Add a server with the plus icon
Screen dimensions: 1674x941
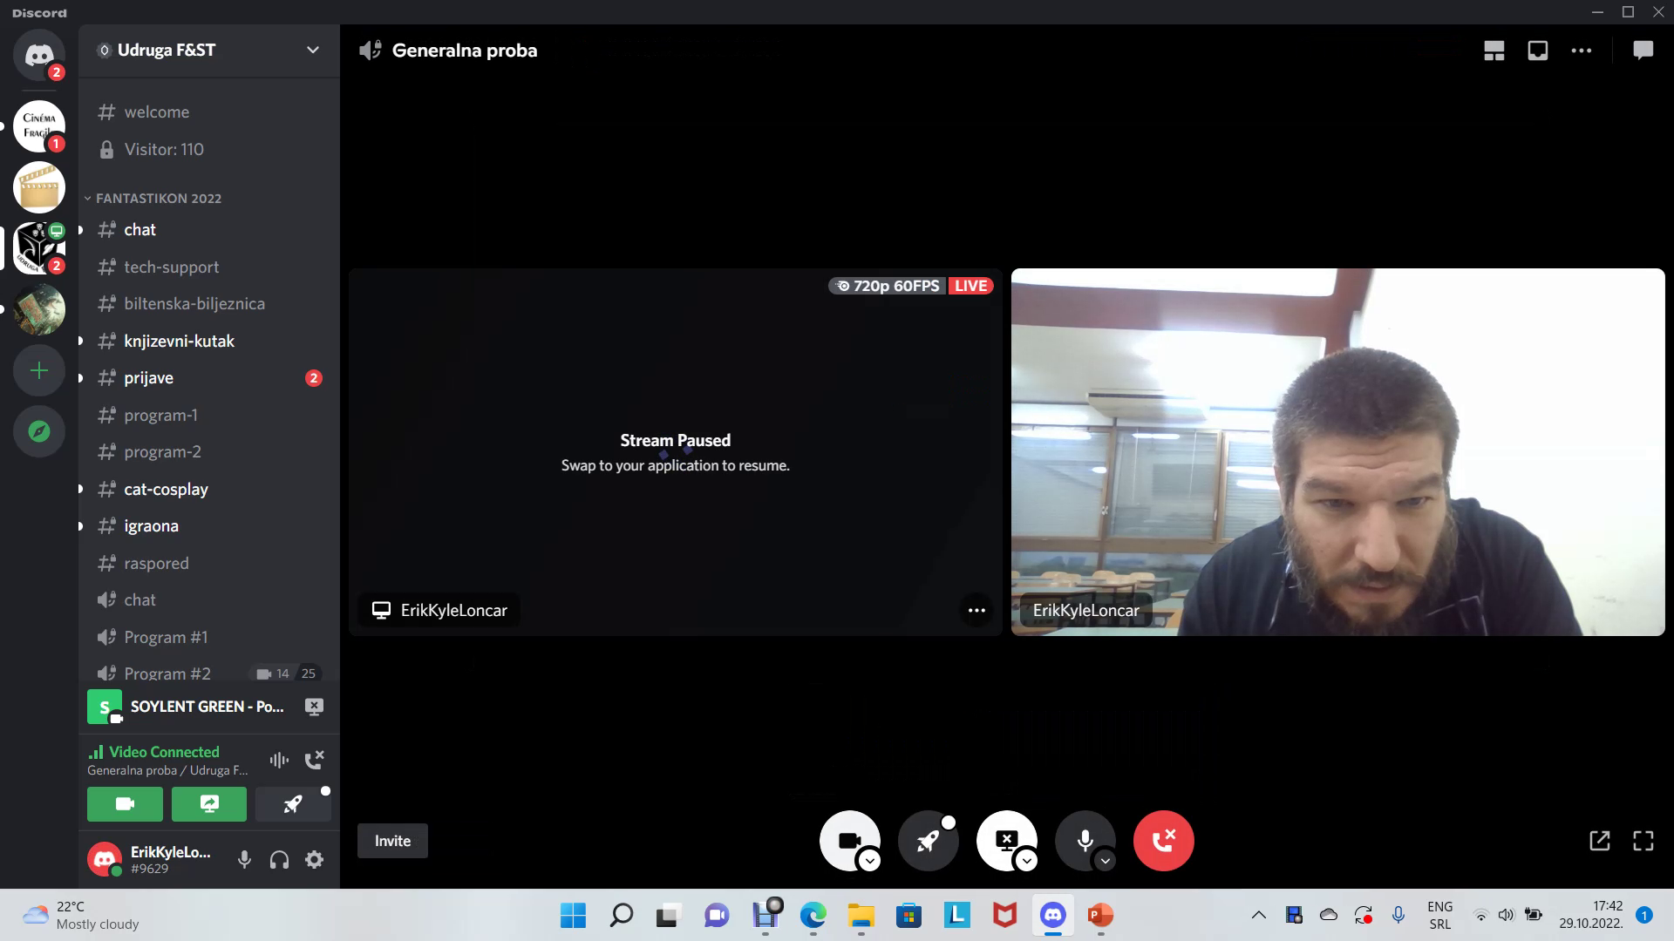(39, 371)
